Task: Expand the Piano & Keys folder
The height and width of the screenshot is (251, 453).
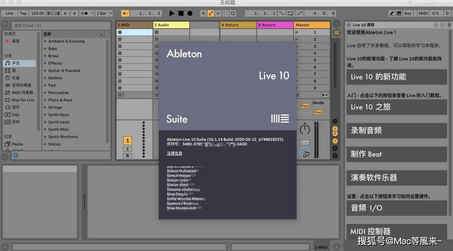Action: (45, 100)
